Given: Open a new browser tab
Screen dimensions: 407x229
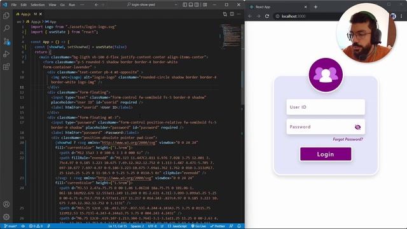Looking at the screenshot, I should (315, 7).
